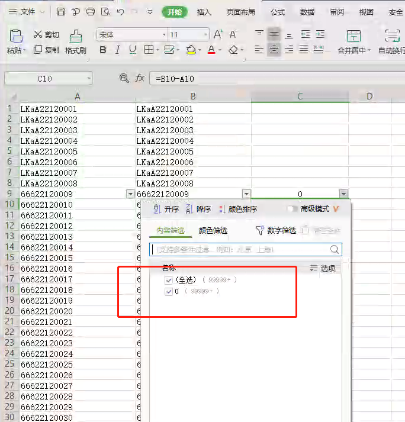The image size is (405, 422).
Task: Click increase indent icon
Action: pos(320,34)
